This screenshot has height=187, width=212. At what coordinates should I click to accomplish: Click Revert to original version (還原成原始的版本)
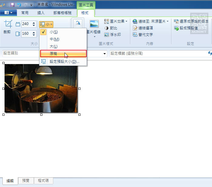pyautogui.click(x=191, y=21)
